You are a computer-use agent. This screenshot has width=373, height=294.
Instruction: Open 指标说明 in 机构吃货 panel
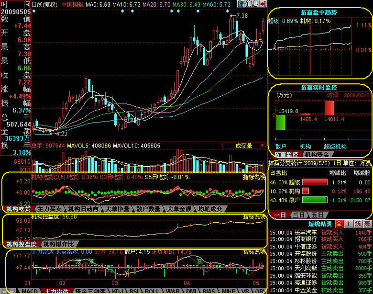[x=254, y=177]
